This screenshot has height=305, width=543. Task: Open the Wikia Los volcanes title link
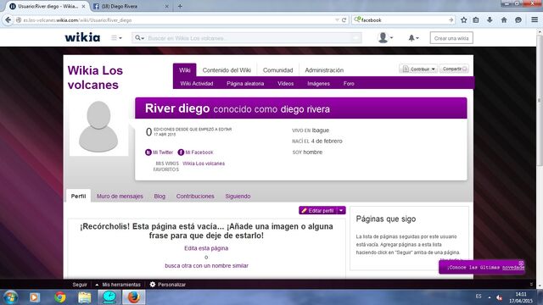coord(95,77)
